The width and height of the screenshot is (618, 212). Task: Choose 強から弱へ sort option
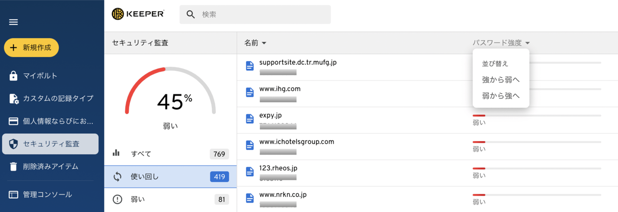coord(501,80)
